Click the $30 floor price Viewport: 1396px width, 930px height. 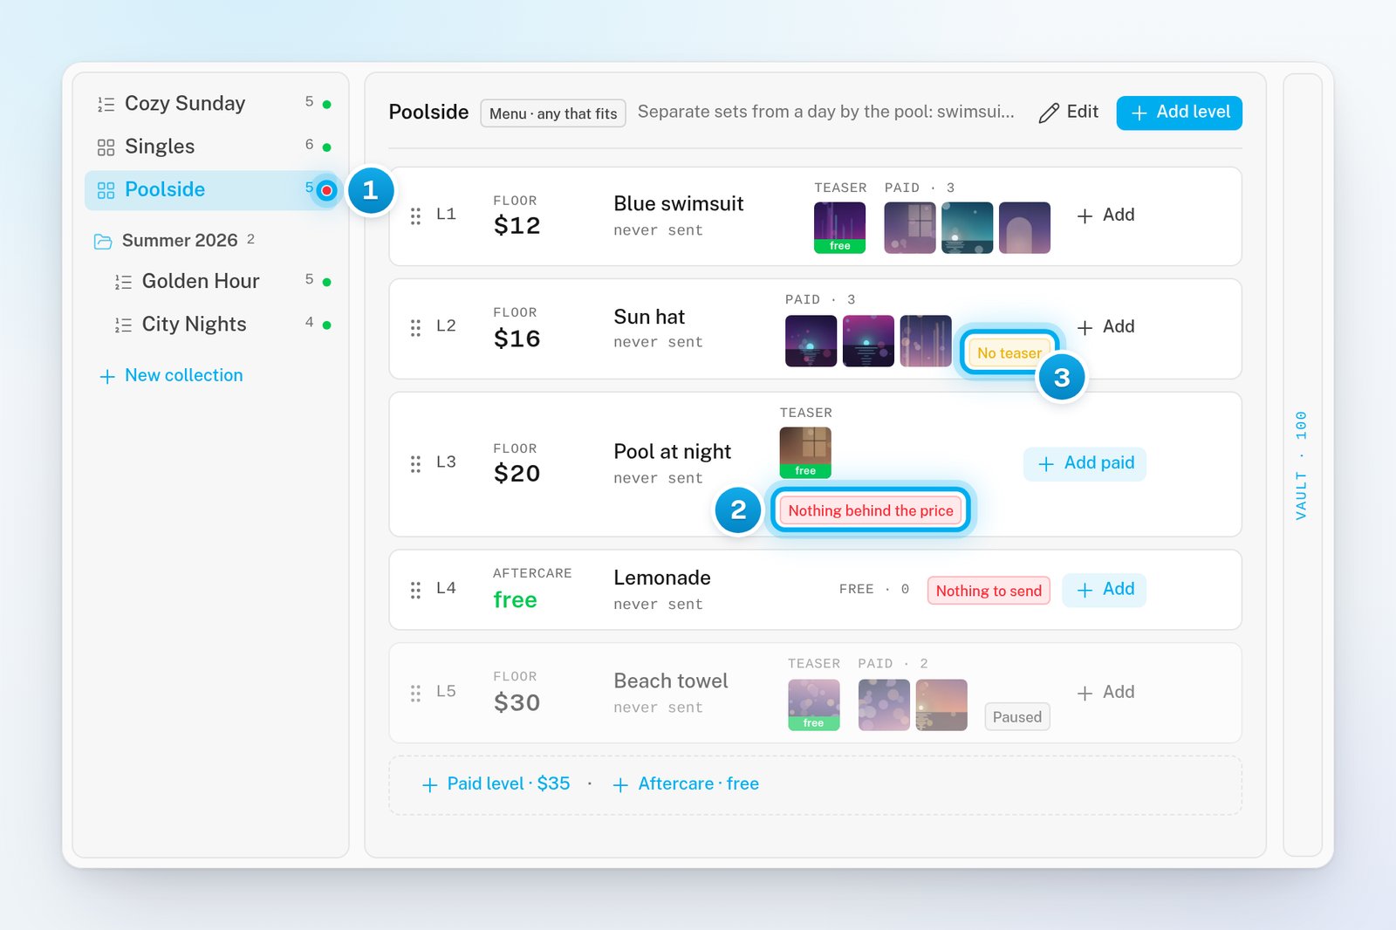pyautogui.click(x=517, y=702)
